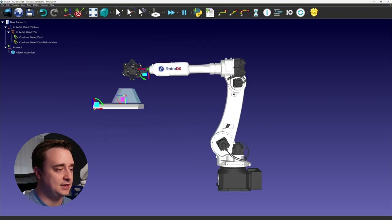Add a pause instruction with hourglass icon

tap(256, 13)
